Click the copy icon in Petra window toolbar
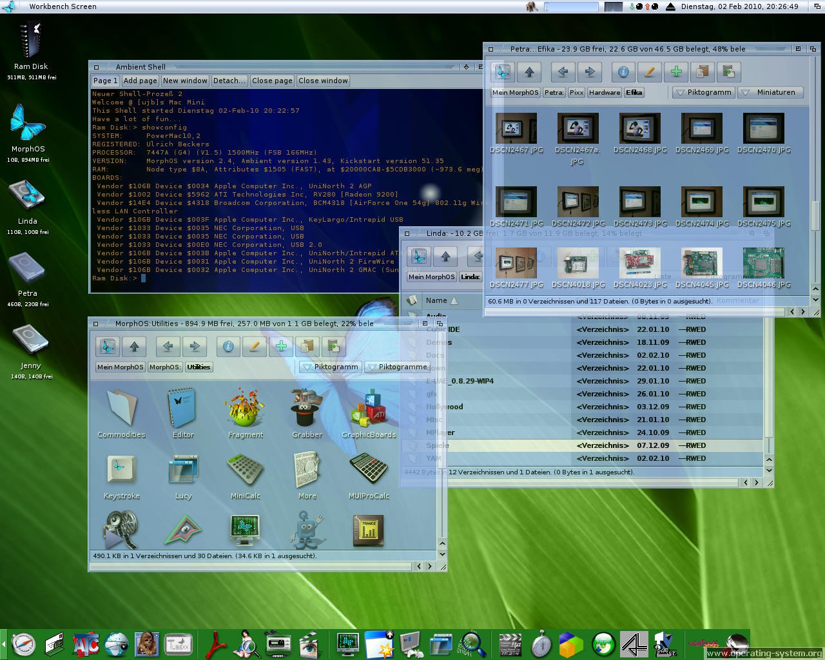Screen dimensions: 825x660 (x=703, y=72)
